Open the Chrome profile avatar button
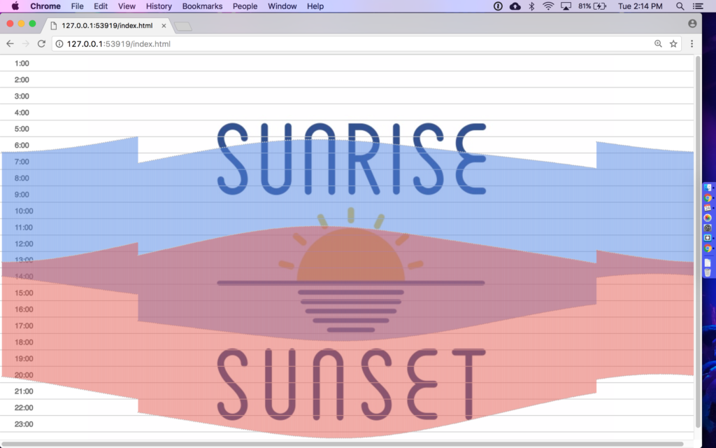Image resolution: width=716 pixels, height=448 pixels. [x=692, y=23]
